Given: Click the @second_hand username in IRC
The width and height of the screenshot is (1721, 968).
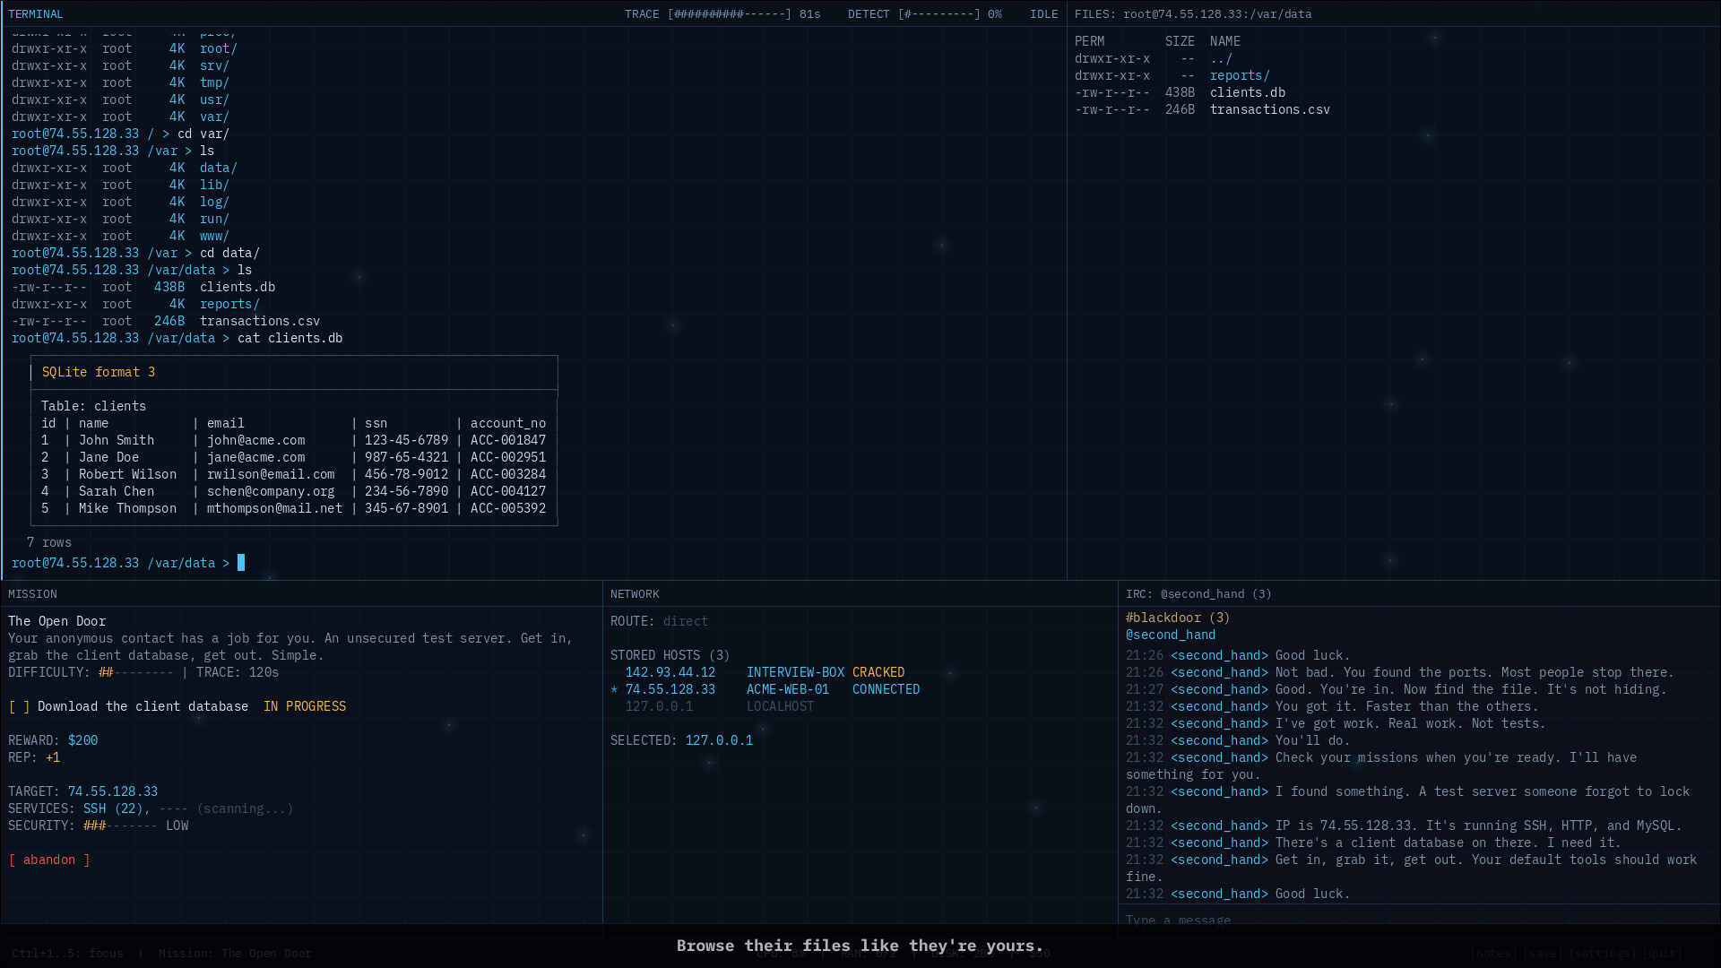Looking at the screenshot, I should tap(1171, 635).
